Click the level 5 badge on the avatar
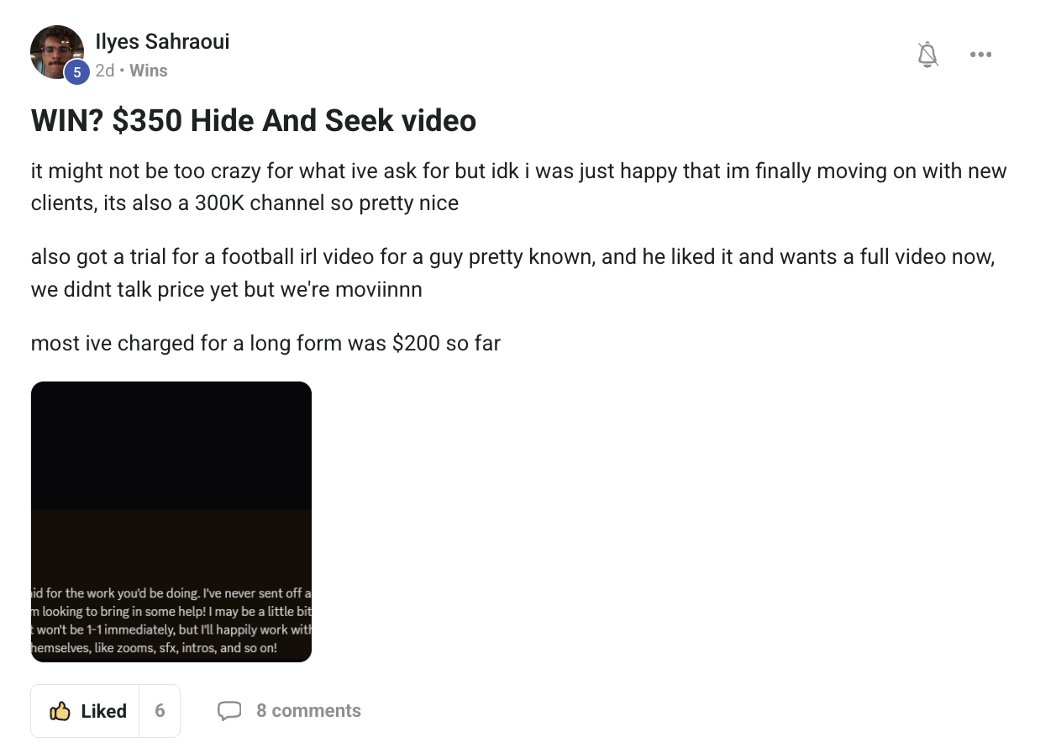The width and height of the screenshot is (1040, 753). pyautogui.click(x=76, y=73)
